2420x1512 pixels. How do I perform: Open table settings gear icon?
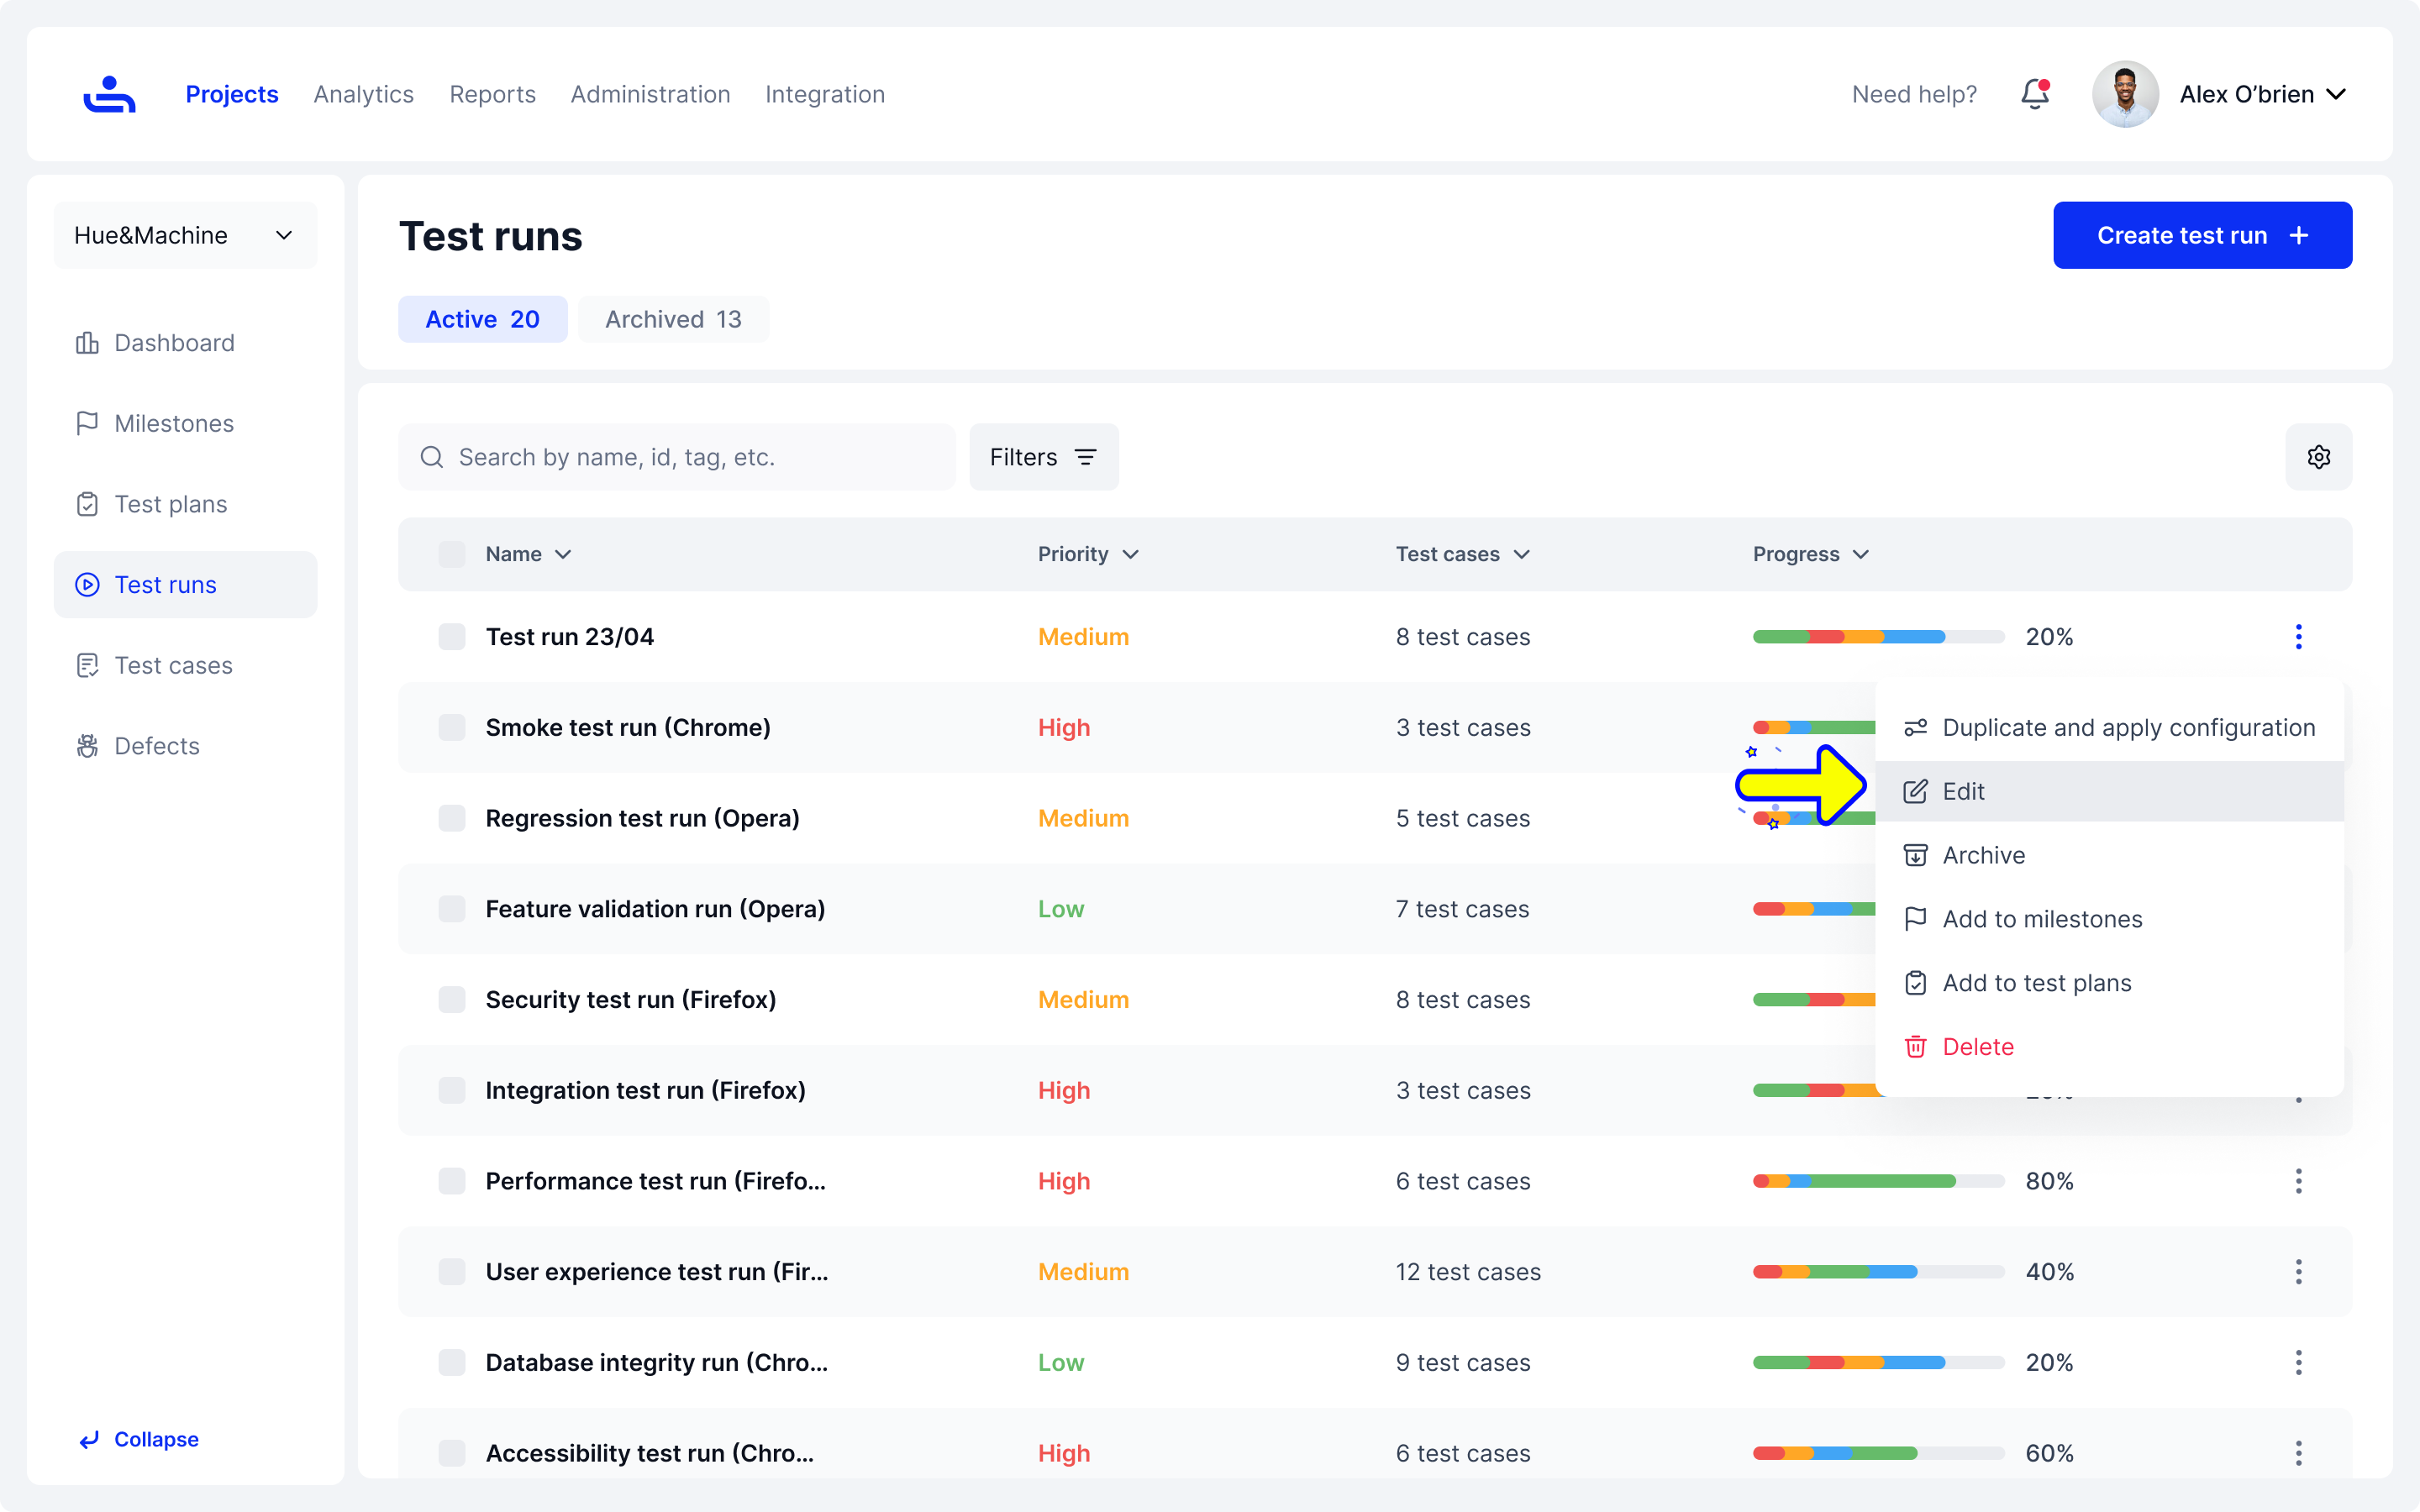(x=2318, y=457)
